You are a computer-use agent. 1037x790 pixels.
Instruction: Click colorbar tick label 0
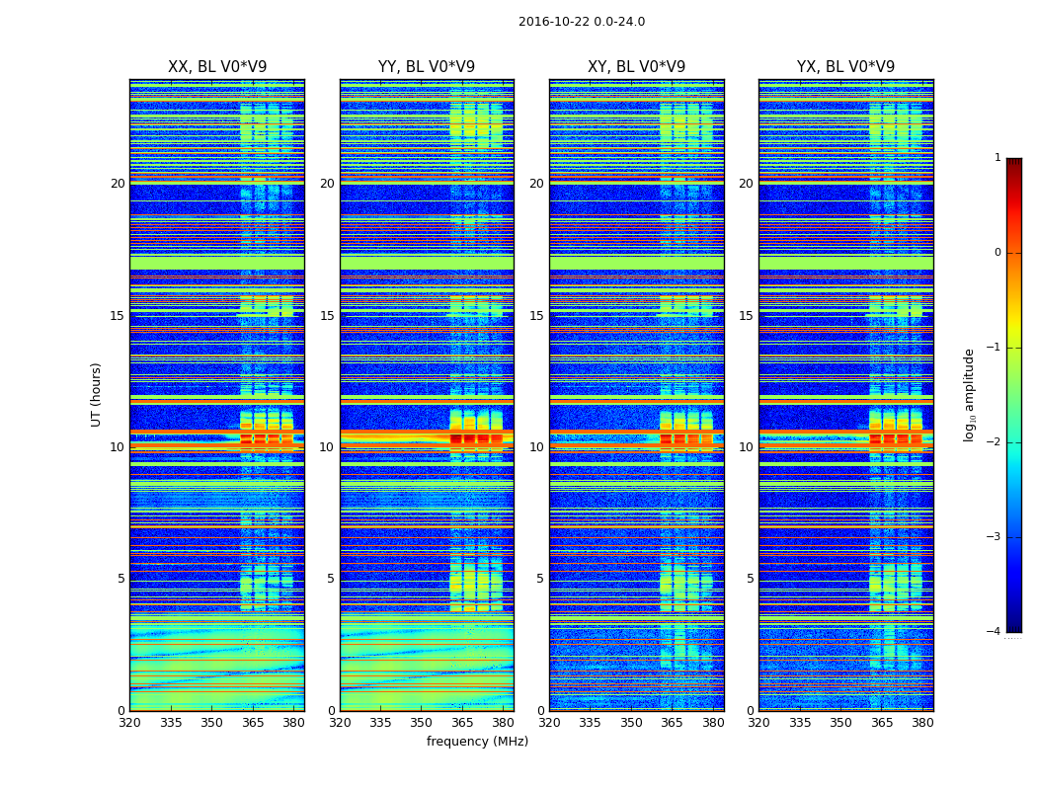click(x=997, y=253)
